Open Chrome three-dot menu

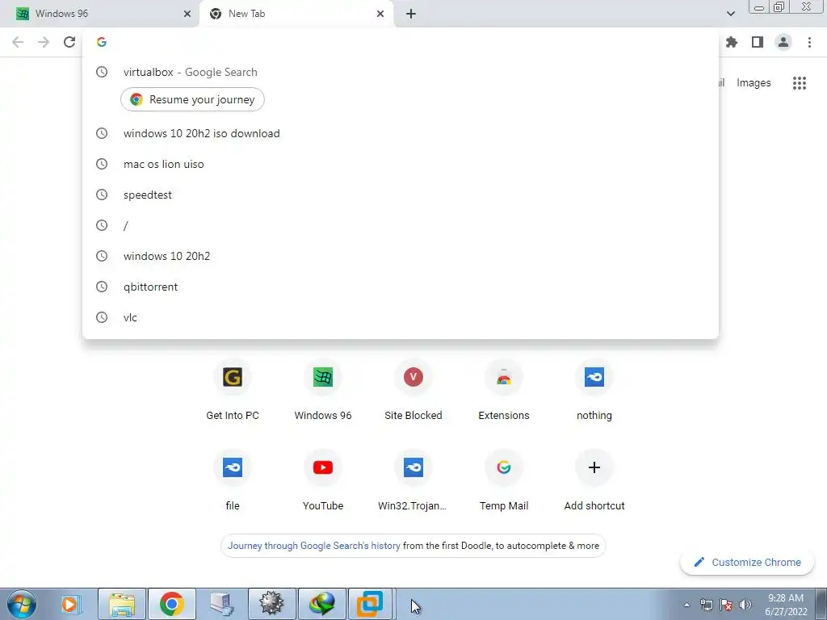809,42
